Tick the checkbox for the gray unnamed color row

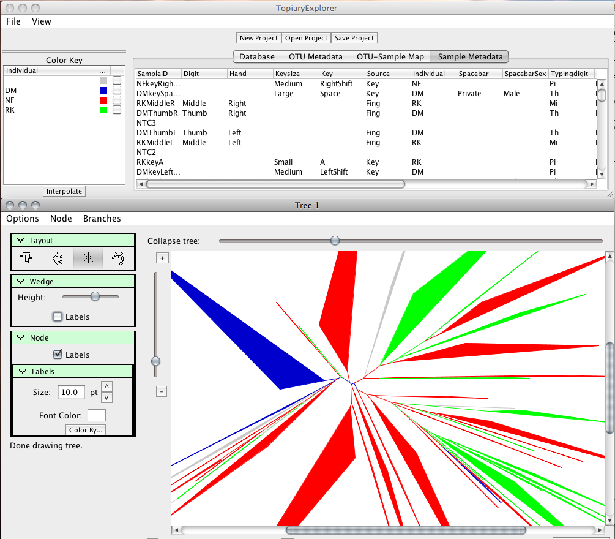(116, 80)
